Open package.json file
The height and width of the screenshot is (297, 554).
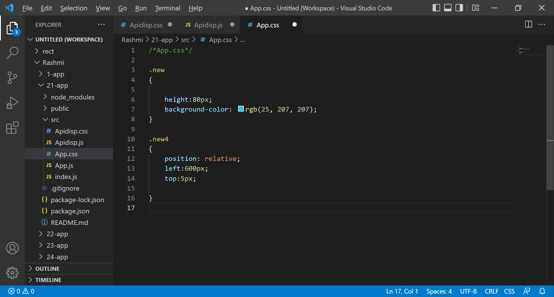70,211
